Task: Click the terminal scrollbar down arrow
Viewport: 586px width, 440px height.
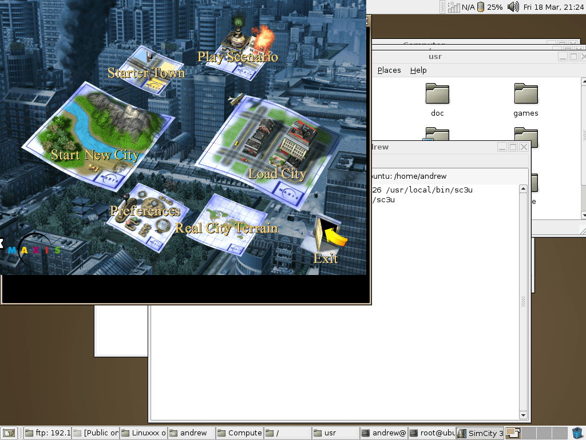Action: coord(522,415)
